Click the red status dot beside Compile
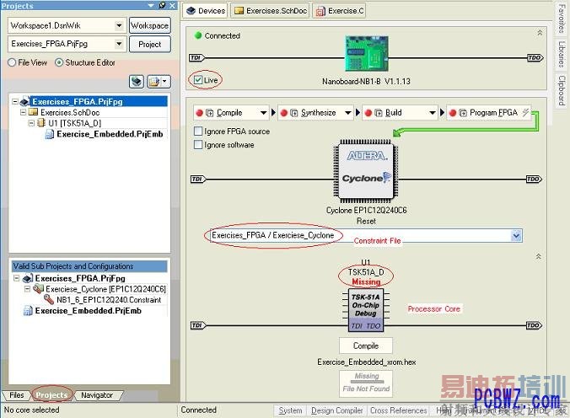570x418 pixels. point(199,113)
